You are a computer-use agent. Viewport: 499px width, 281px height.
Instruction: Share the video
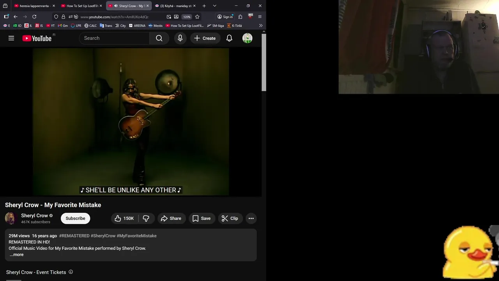click(x=171, y=219)
